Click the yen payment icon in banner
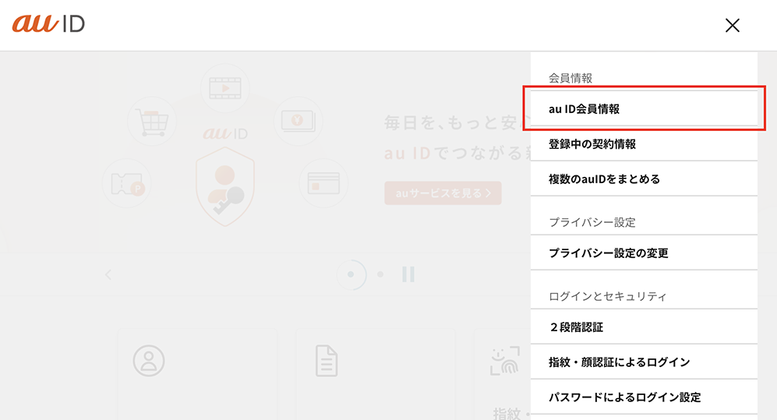This screenshot has width=777, height=420. (298, 121)
